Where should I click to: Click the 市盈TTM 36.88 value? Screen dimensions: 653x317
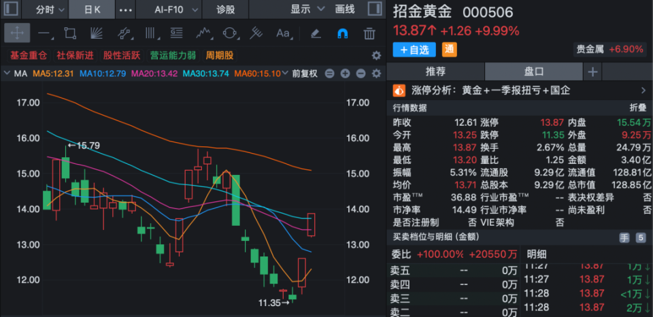463,197
